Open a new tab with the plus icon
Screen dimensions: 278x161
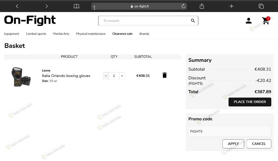(231, 6)
